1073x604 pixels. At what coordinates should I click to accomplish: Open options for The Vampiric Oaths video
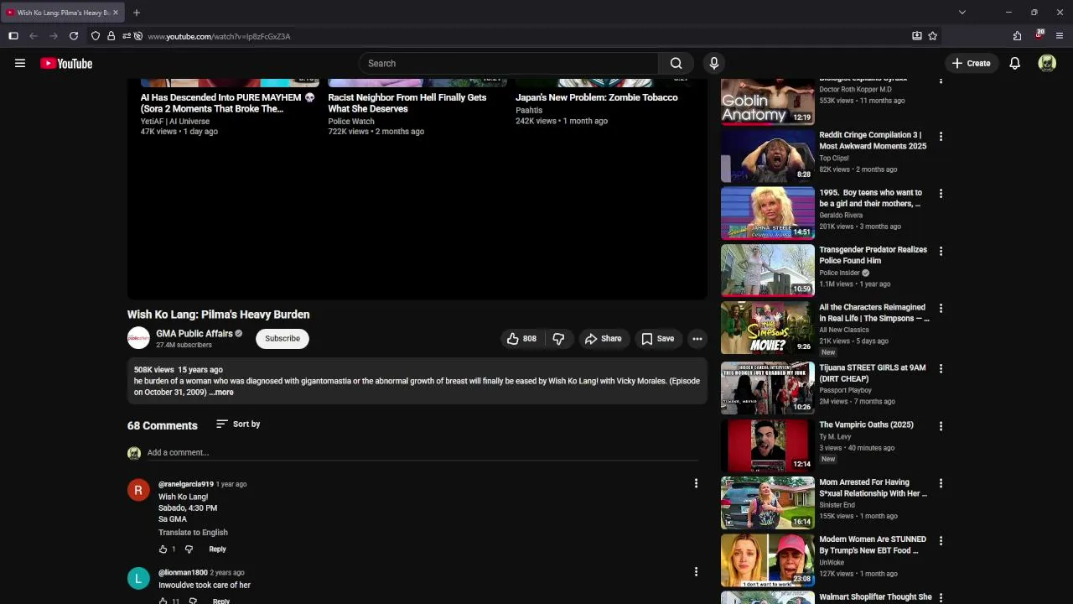pyautogui.click(x=941, y=426)
